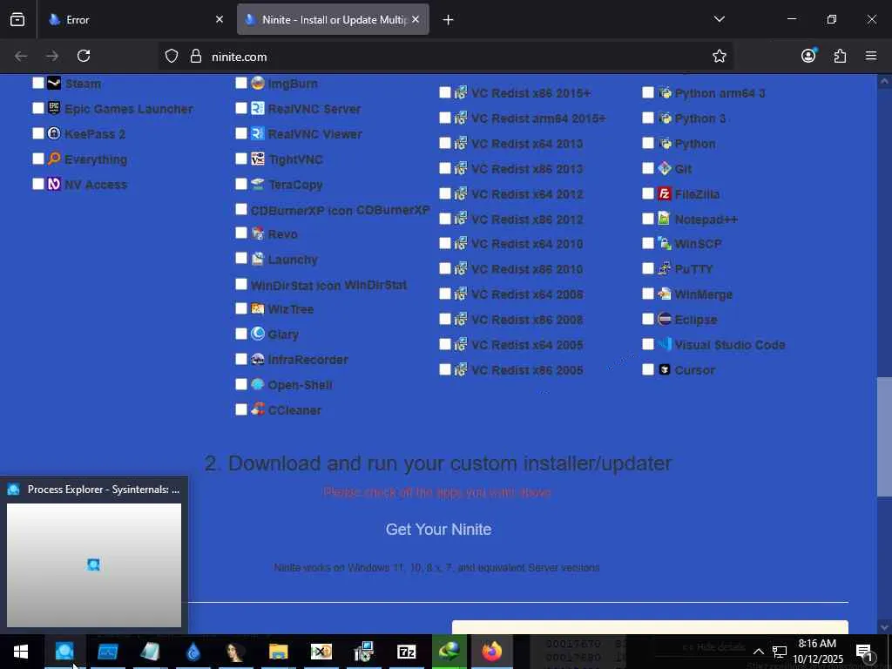892x669 pixels.
Task: Click VC Redist arm64 2015+ label
Action: (x=538, y=118)
